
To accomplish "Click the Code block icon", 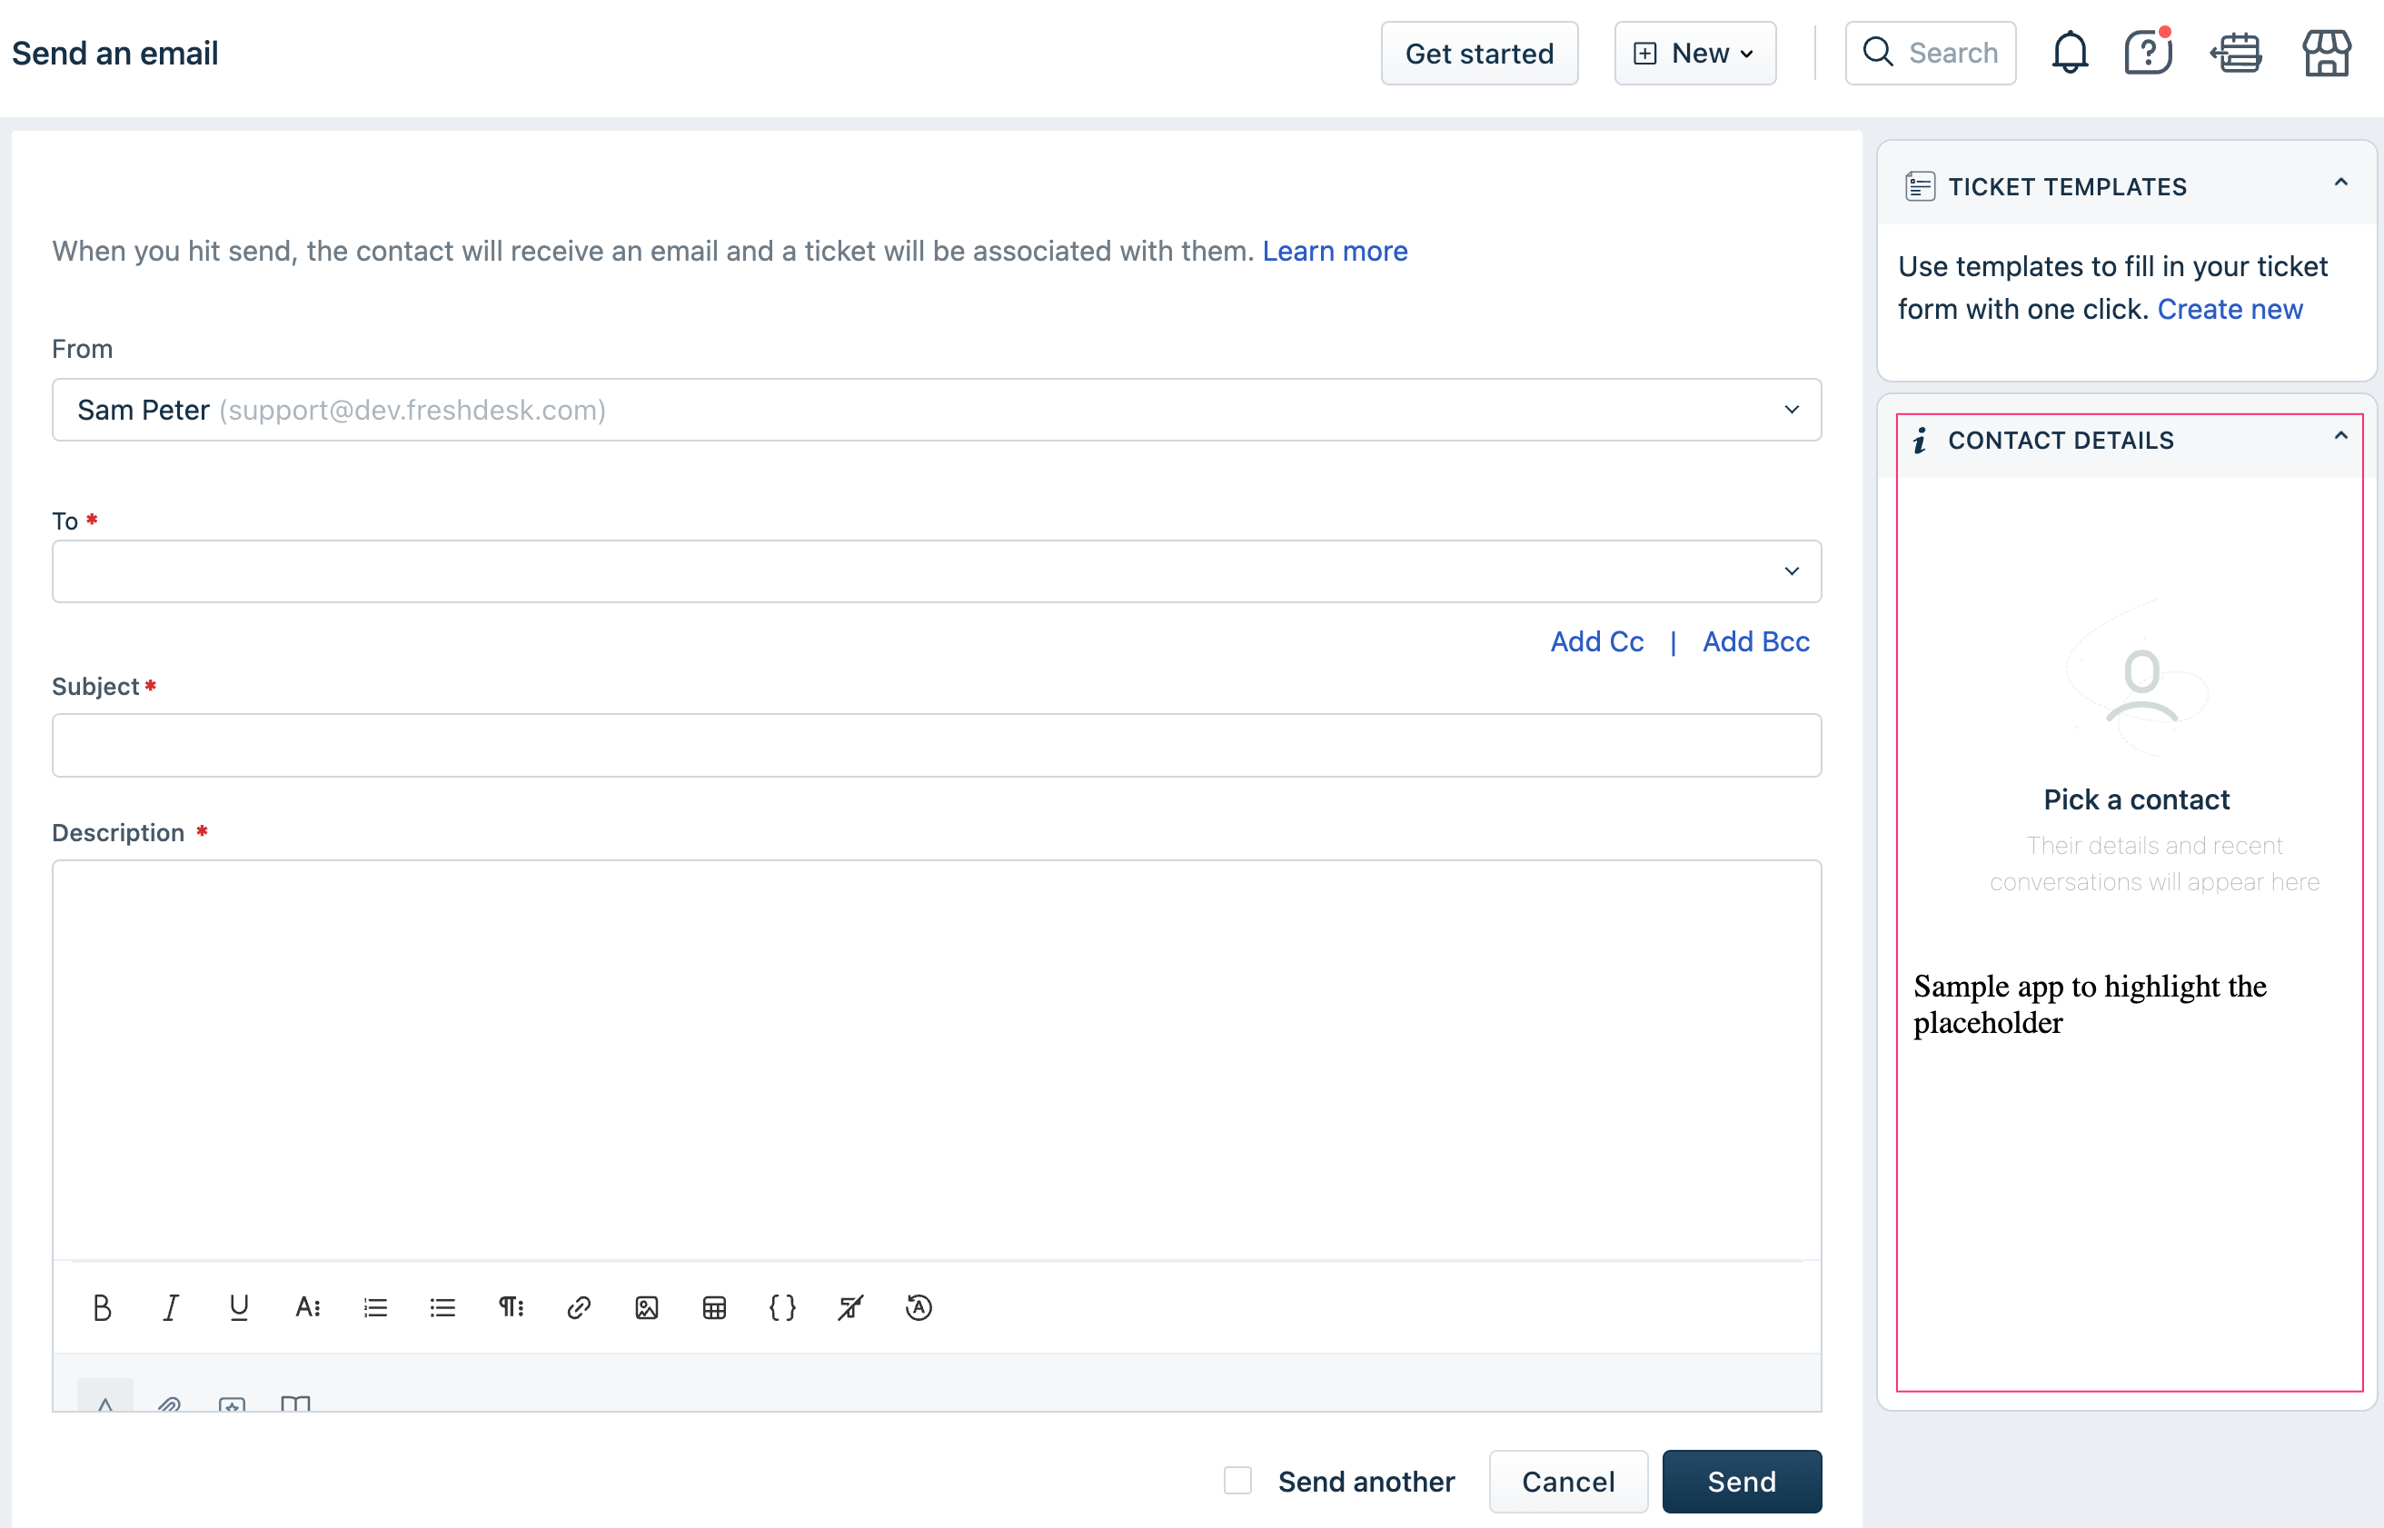I will (784, 1307).
